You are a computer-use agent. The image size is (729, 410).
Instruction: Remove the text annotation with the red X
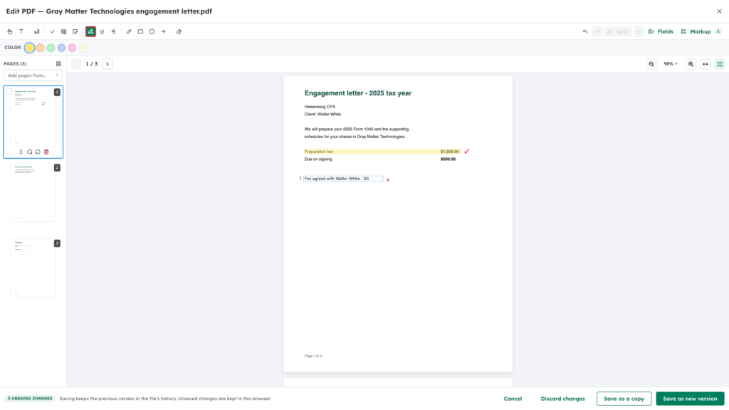[388, 180]
